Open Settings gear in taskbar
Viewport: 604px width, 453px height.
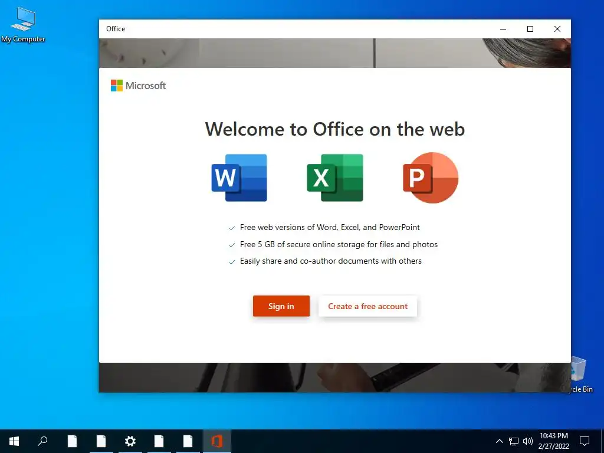click(130, 441)
